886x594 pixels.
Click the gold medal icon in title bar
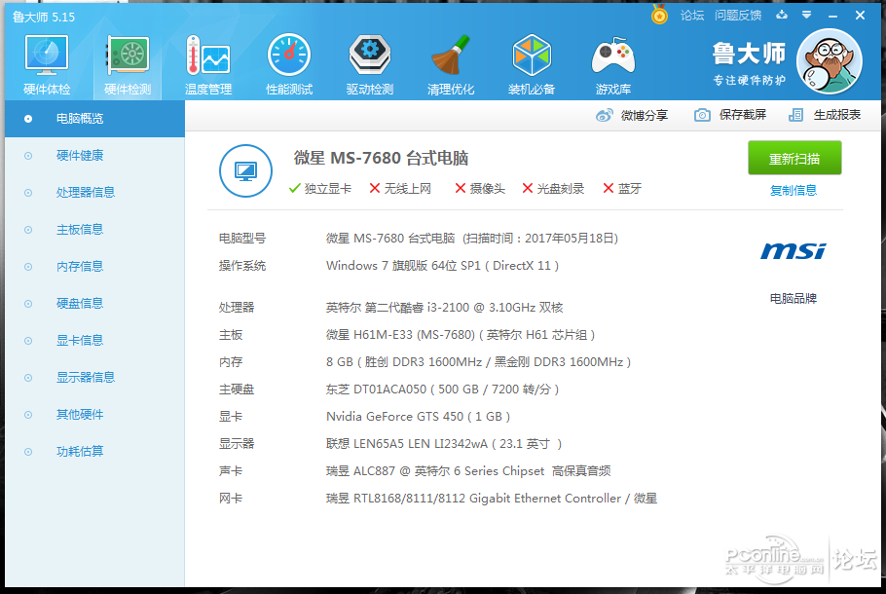point(659,15)
